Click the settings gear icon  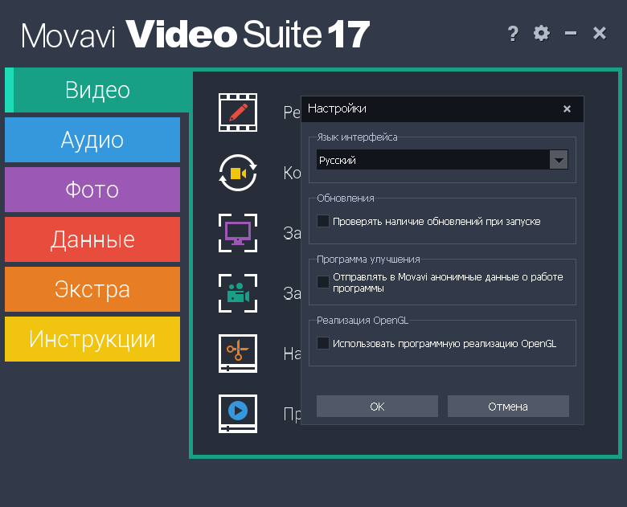[542, 34]
